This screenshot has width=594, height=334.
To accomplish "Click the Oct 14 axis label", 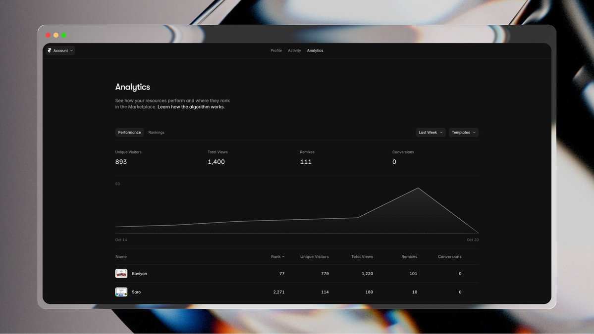I will coord(121,240).
